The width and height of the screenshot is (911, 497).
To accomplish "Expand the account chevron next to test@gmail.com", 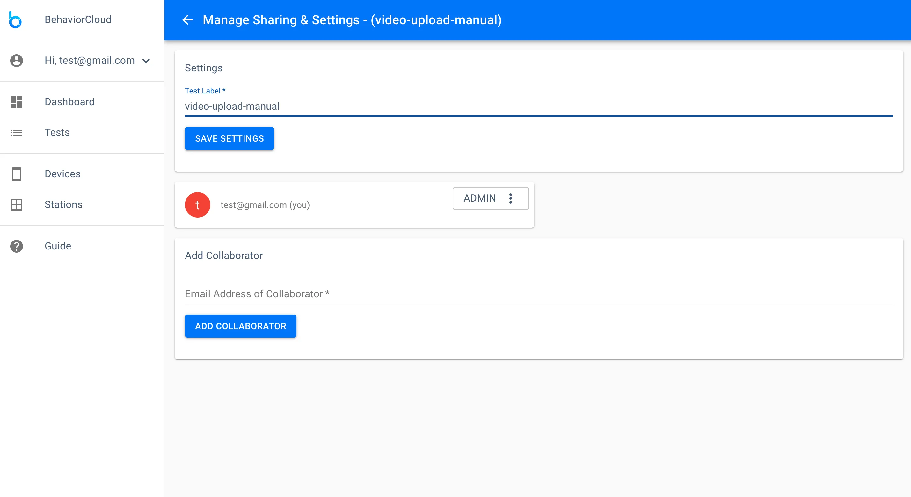I will click(x=146, y=61).
